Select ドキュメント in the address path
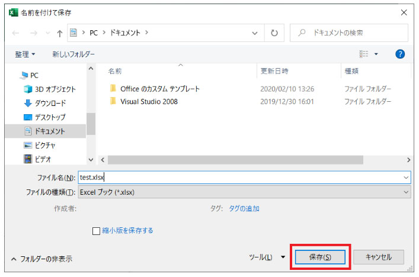 tap(125, 33)
